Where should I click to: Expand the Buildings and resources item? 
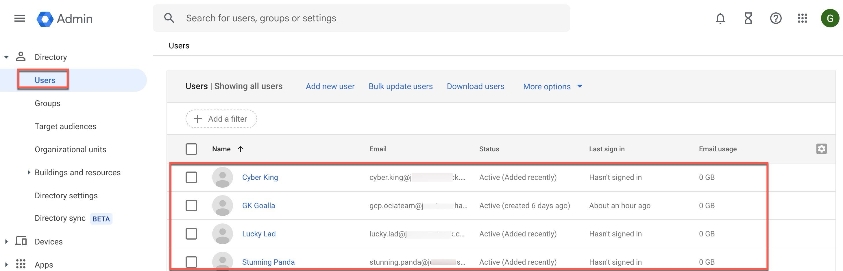[x=29, y=172]
